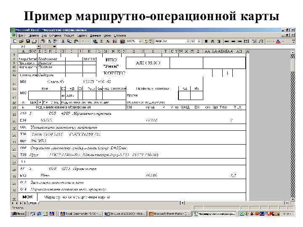
Task: Click the Name Box showing A1
Action: [24, 47]
